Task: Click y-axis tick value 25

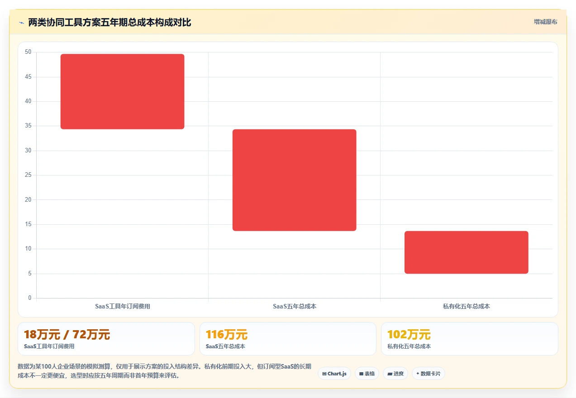Action: pyautogui.click(x=28, y=175)
